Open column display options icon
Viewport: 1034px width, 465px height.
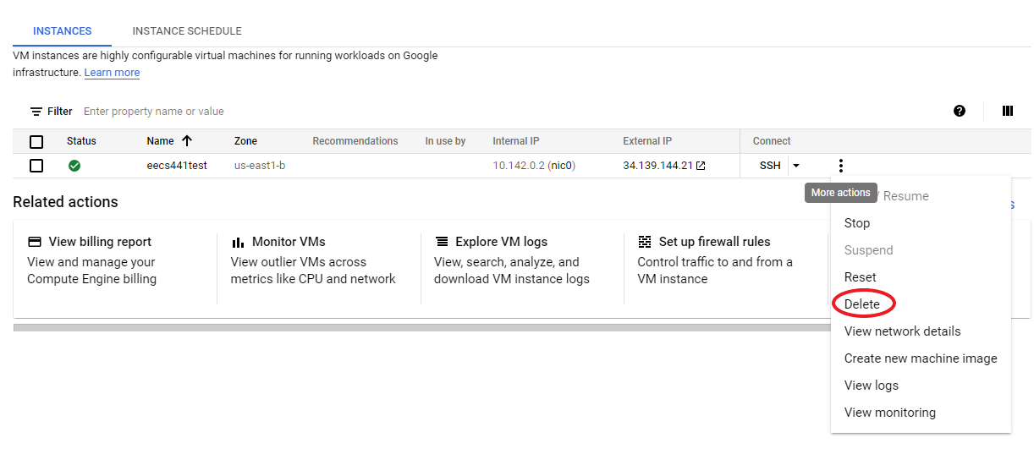(1008, 111)
